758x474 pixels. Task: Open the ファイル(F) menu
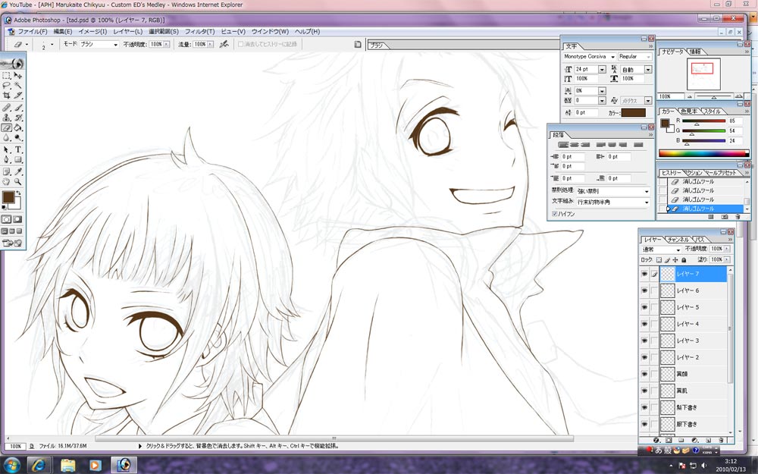33,31
